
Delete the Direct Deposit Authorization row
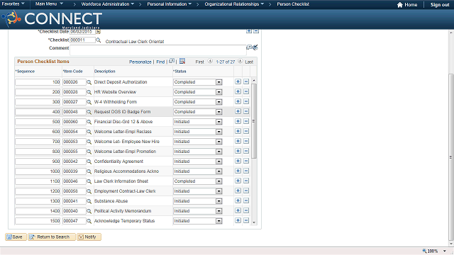click(246, 82)
